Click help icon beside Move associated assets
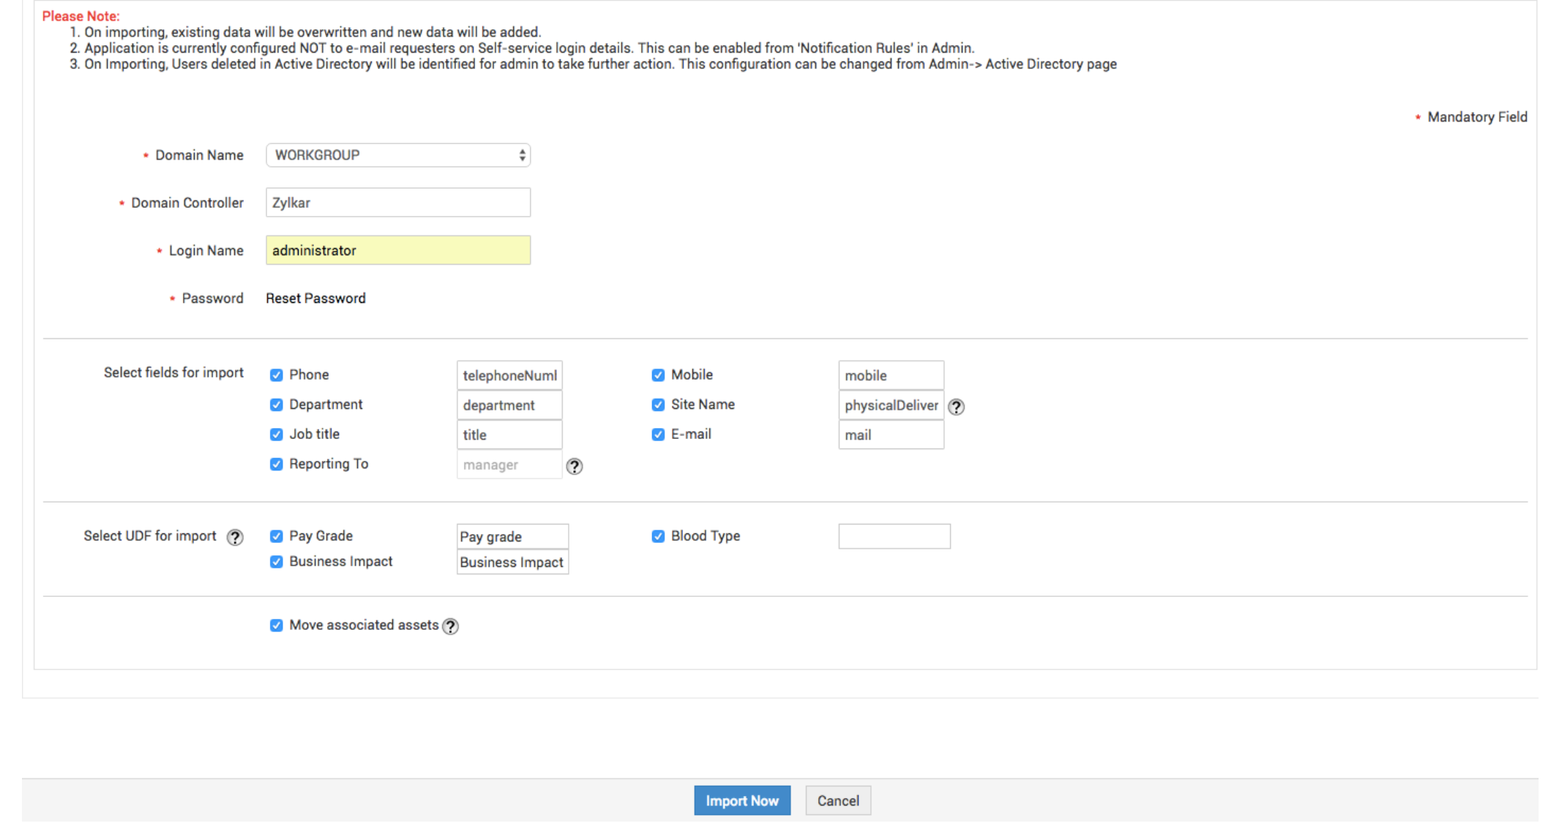This screenshot has height=826, width=1551. click(x=451, y=626)
